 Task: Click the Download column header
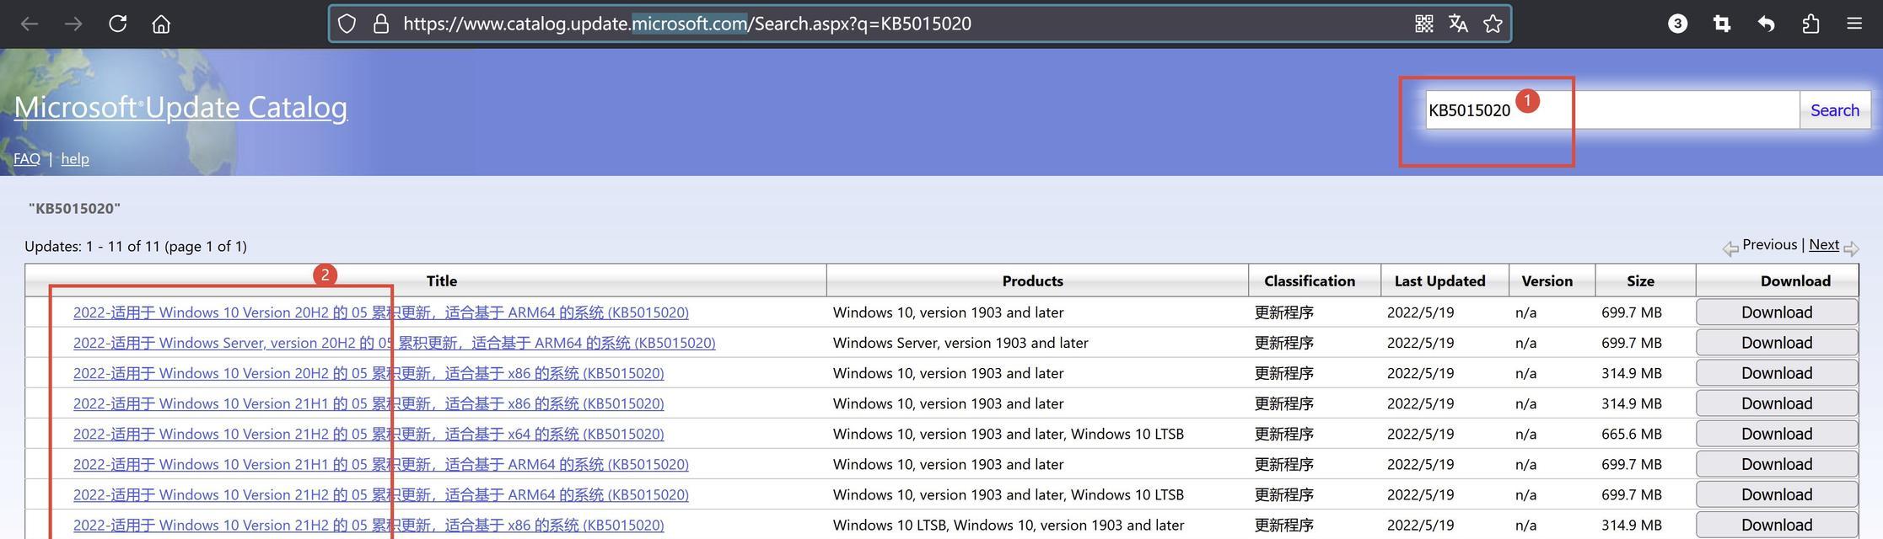click(x=1795, y=280)
